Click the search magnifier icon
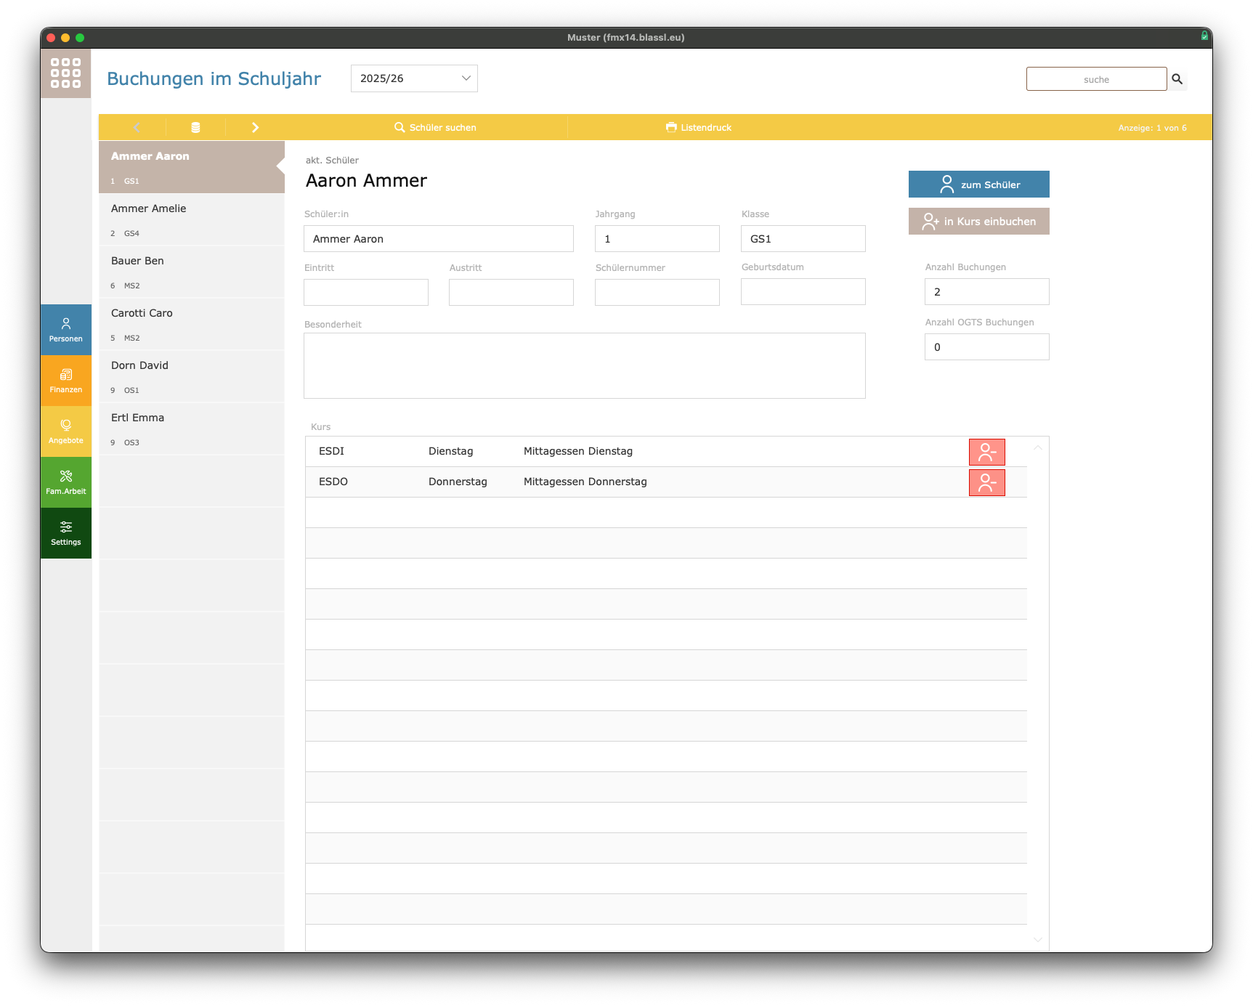The height and width of the screenshot is (1006, 1253). pos(1177,79)
